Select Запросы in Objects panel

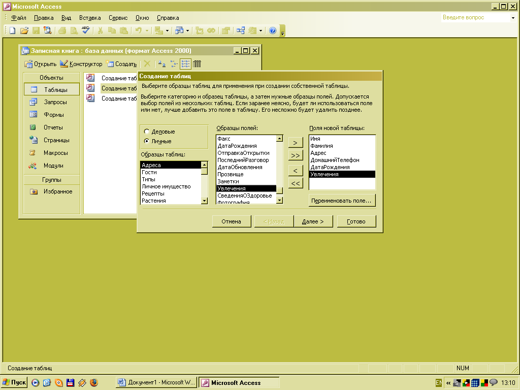52,102
